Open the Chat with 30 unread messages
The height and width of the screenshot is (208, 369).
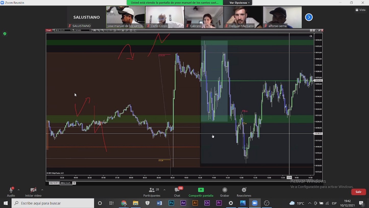[177, 190]
